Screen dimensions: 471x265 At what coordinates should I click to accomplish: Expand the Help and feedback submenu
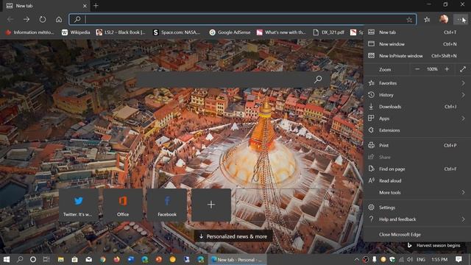point(417,219)
